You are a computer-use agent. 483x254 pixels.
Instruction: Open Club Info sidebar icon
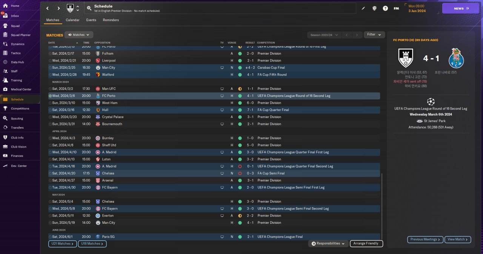5,138
